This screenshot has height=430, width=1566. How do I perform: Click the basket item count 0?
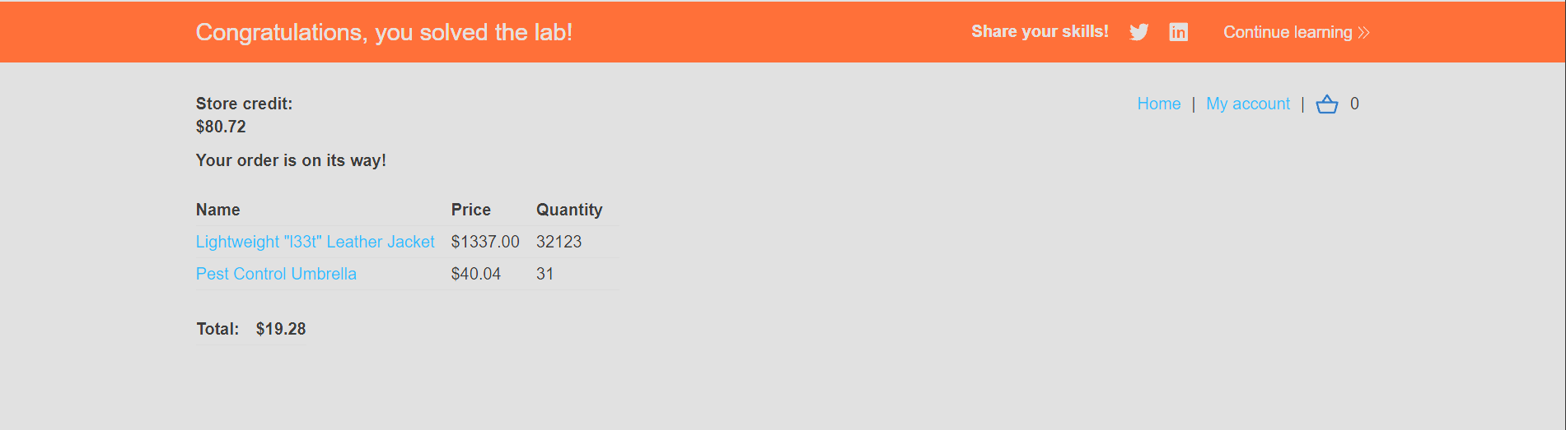click(1354, 104)
